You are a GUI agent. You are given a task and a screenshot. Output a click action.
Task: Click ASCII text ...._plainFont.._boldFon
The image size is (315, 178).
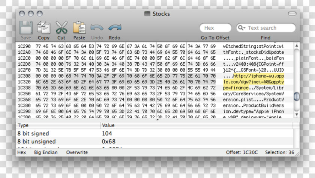coord(253,58)
